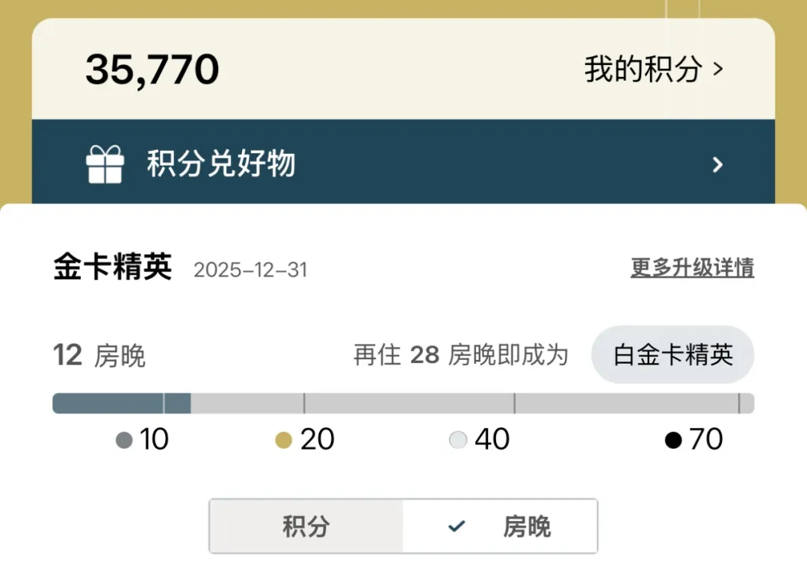This screenshot has width=807, height=578.
Task: Click the nights progress bar
Action: (x=403, y=403)
